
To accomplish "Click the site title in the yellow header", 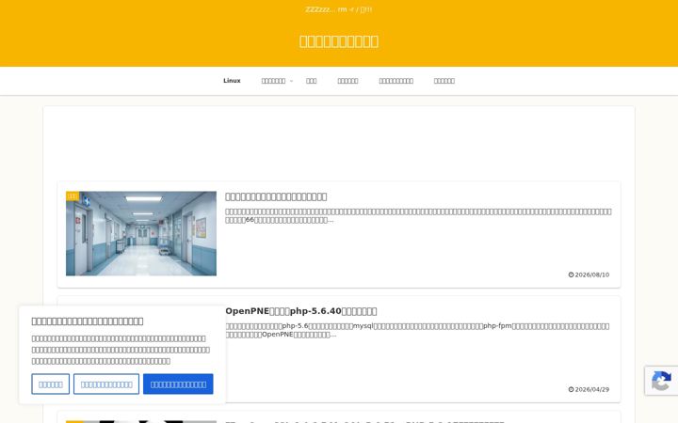I will tap(339, 41).
